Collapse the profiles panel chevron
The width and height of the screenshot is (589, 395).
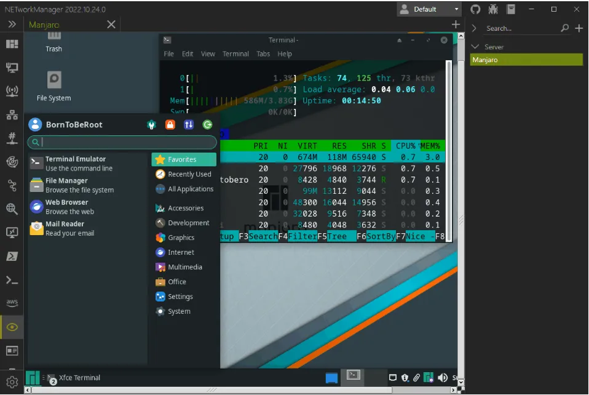coord(475,28)
